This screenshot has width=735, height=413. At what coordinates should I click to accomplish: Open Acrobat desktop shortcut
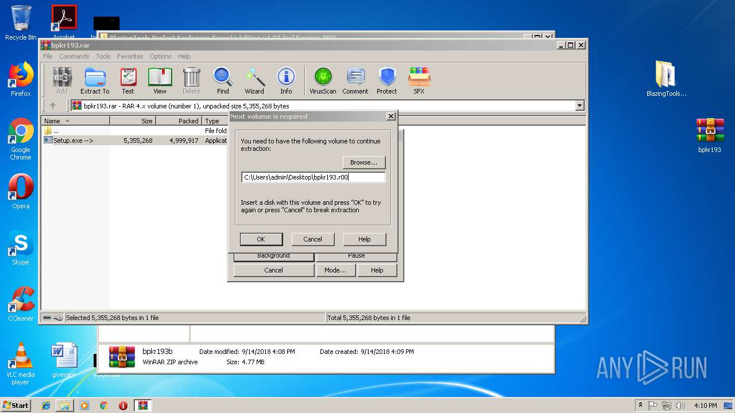(64, 22)
